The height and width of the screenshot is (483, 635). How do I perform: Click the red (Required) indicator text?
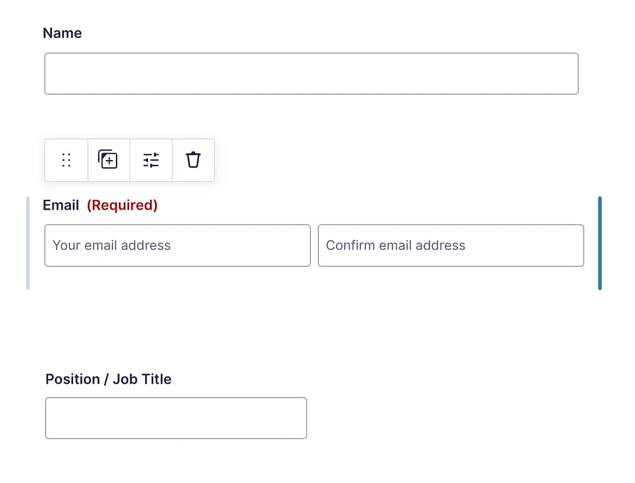(x=122, y=205)
